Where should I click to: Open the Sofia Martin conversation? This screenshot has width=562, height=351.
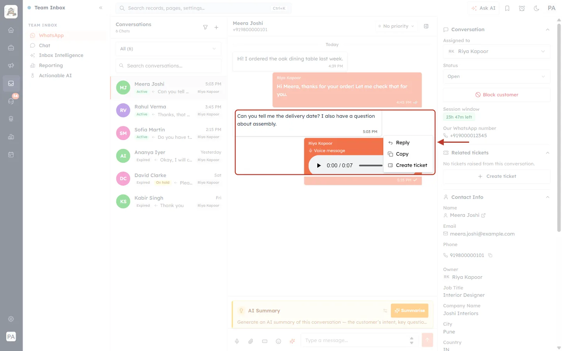point(168,133)
